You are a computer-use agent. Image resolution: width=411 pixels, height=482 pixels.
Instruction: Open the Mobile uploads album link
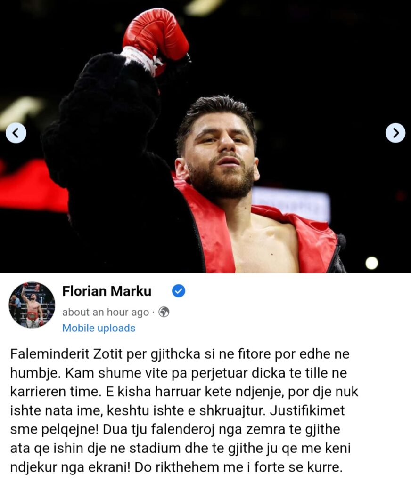(x=99, y=328)
